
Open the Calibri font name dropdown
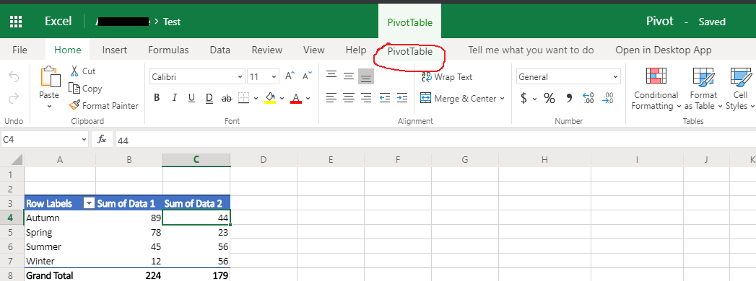pos(197,76)
